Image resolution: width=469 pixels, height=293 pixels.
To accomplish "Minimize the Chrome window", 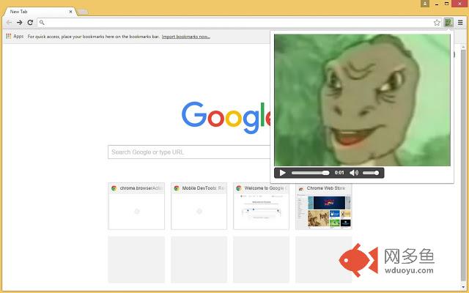I will click(437, 4).
